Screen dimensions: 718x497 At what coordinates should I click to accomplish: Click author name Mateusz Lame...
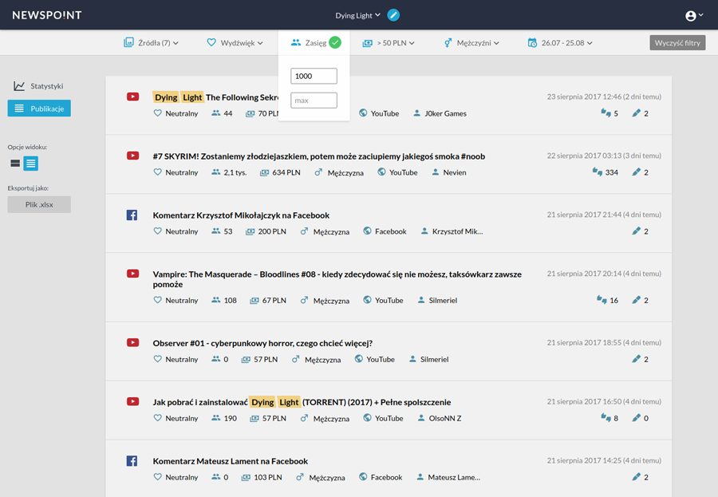click(x=454, y=477)
